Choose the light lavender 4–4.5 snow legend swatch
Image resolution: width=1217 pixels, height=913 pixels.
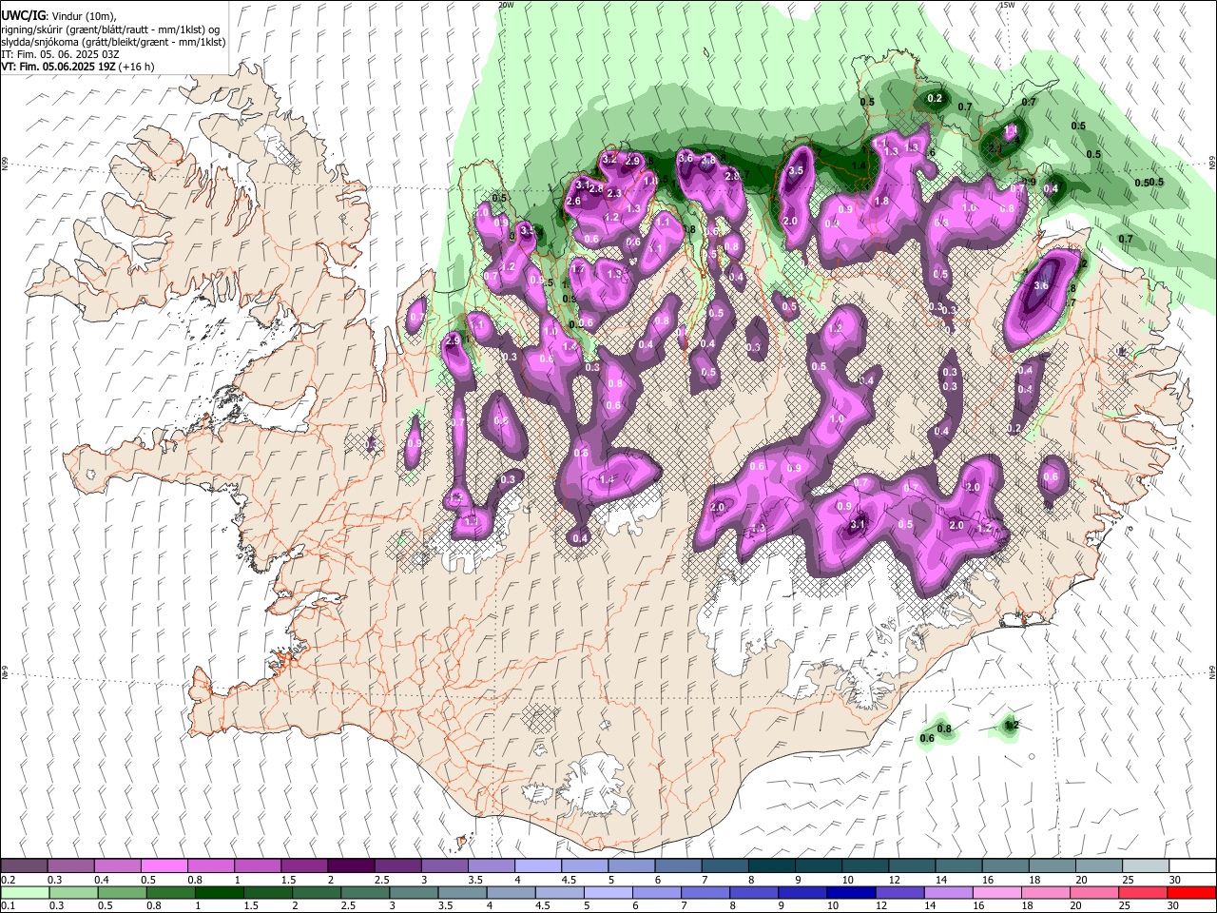pos(537,866)
